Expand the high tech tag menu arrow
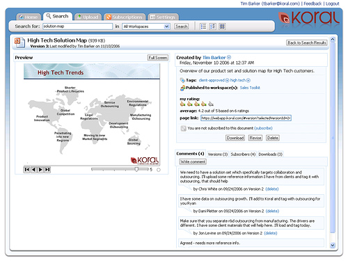The width and height of the screenshot is (348, 261). (x=248, y=80)
